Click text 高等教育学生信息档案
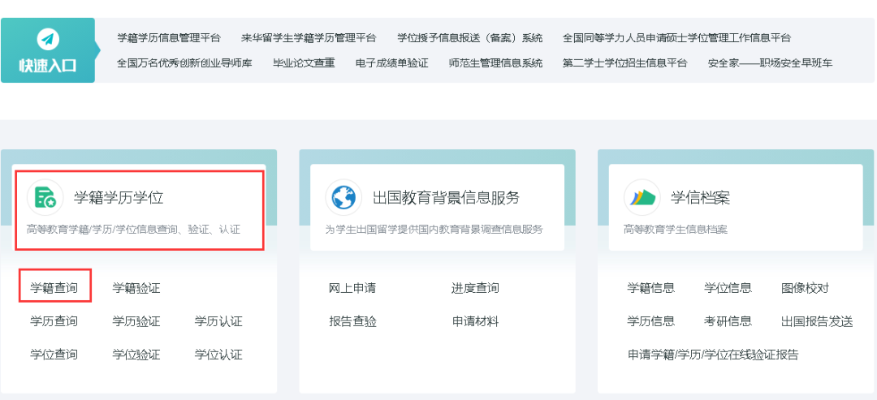Screen dimensions: 877x400 click(676, 229)
